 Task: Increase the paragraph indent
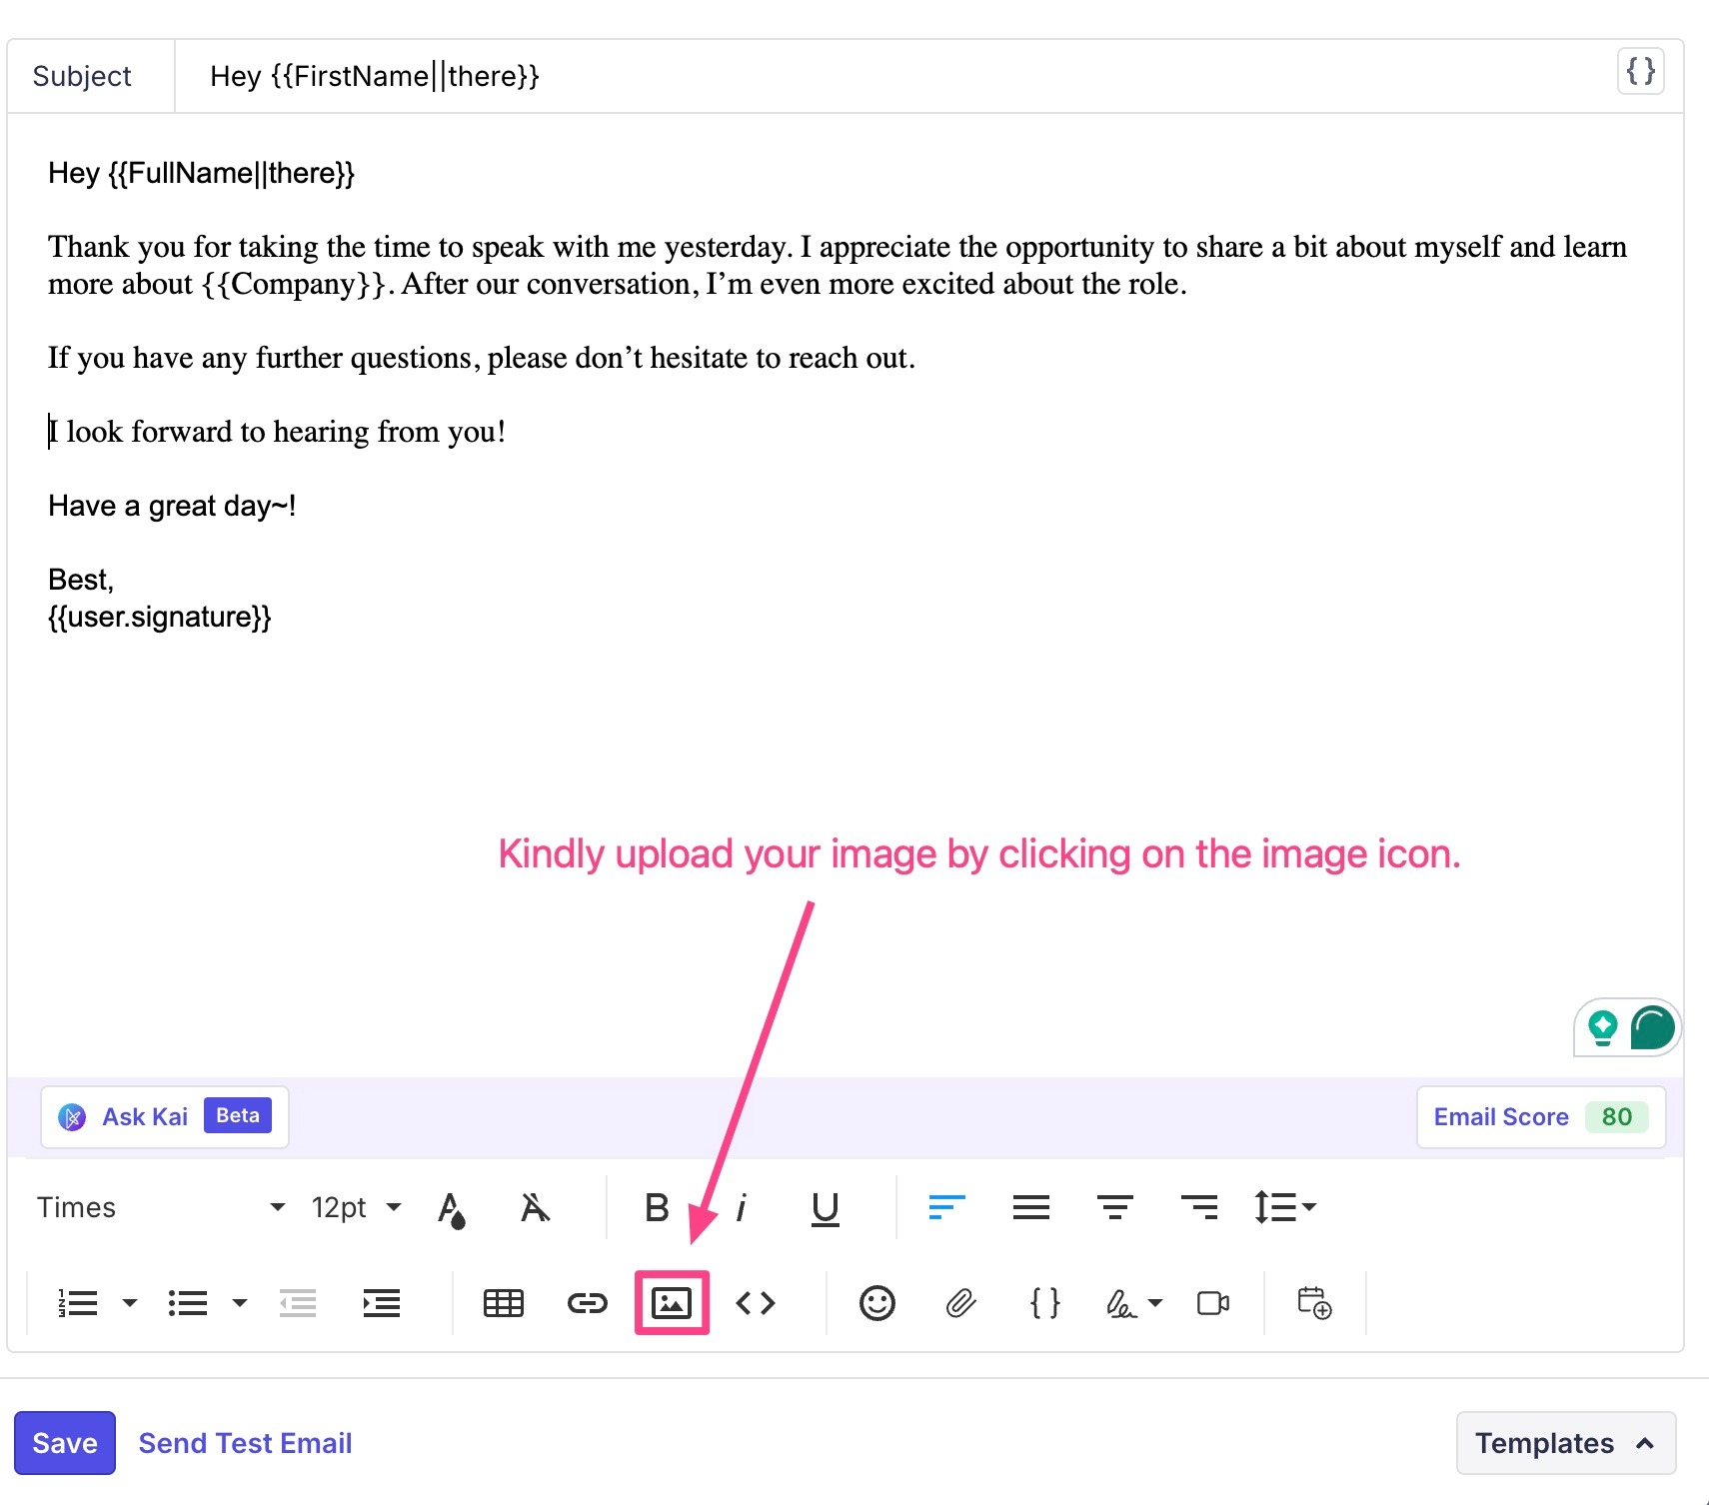pos(382,1303)
